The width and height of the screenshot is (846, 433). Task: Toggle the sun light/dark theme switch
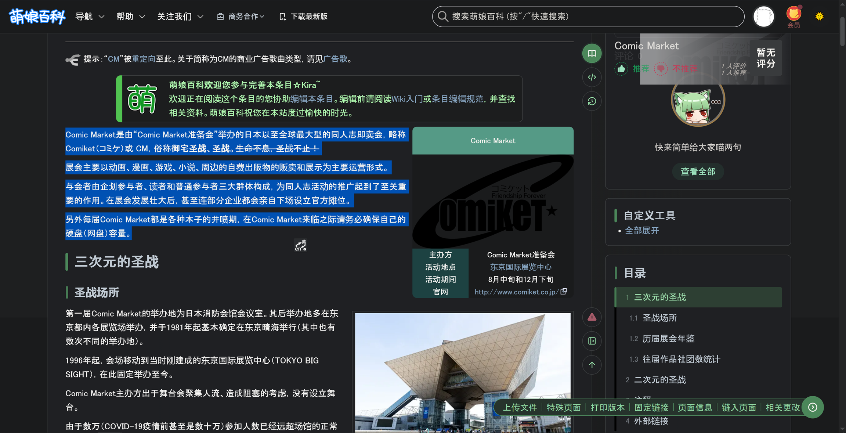coord(819,17)
